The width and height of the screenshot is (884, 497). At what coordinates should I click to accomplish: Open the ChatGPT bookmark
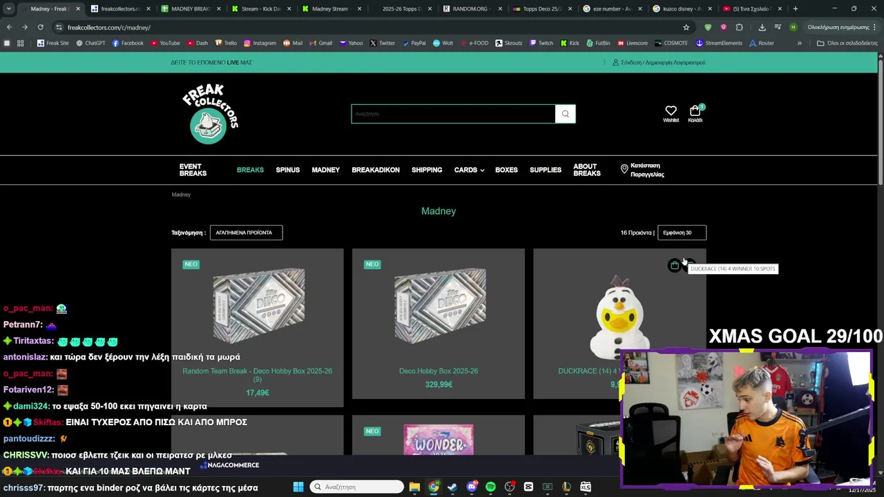(90, 43)
